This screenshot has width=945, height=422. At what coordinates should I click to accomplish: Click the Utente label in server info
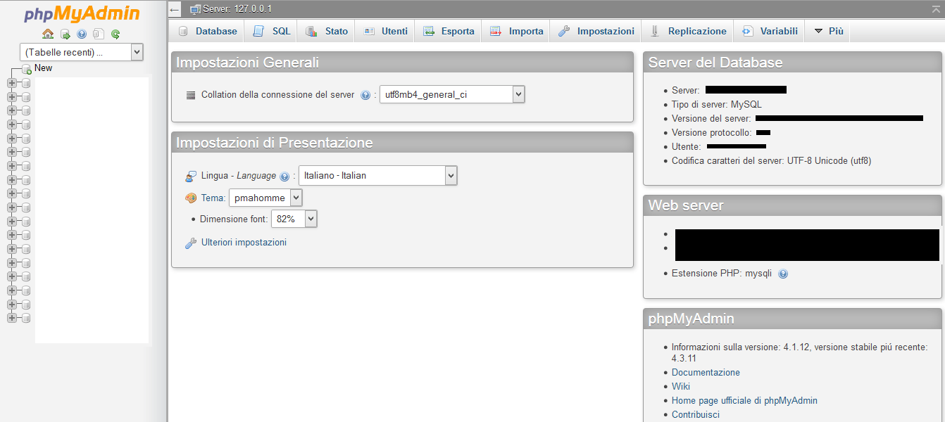(687, 147)
